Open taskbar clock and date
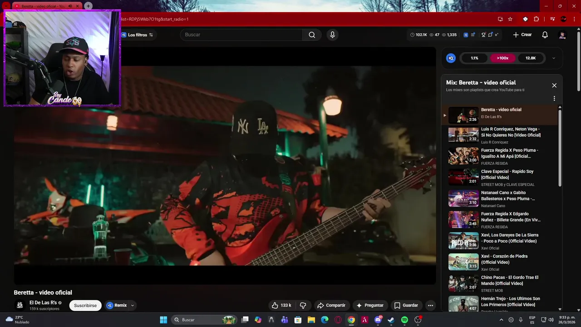 point(567,320)
